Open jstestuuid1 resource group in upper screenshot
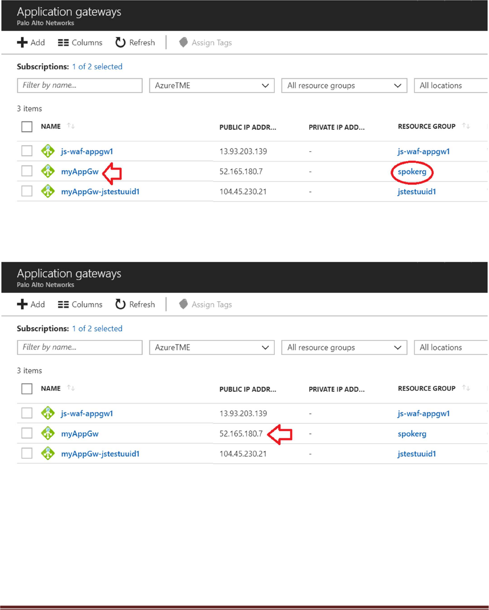The height and width of the screenshot is (610, 489). pos(417,192)
